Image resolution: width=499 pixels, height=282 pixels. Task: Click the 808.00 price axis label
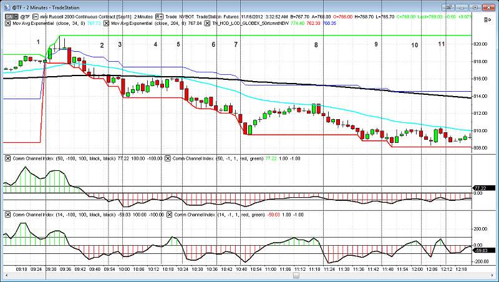click(481, 148)
